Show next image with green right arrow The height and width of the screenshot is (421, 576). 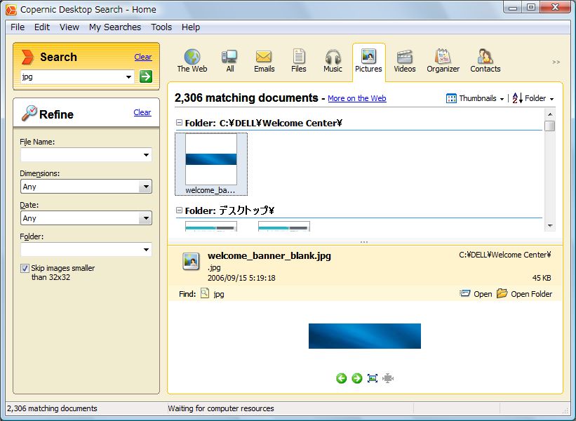click(x=356, y=378)
